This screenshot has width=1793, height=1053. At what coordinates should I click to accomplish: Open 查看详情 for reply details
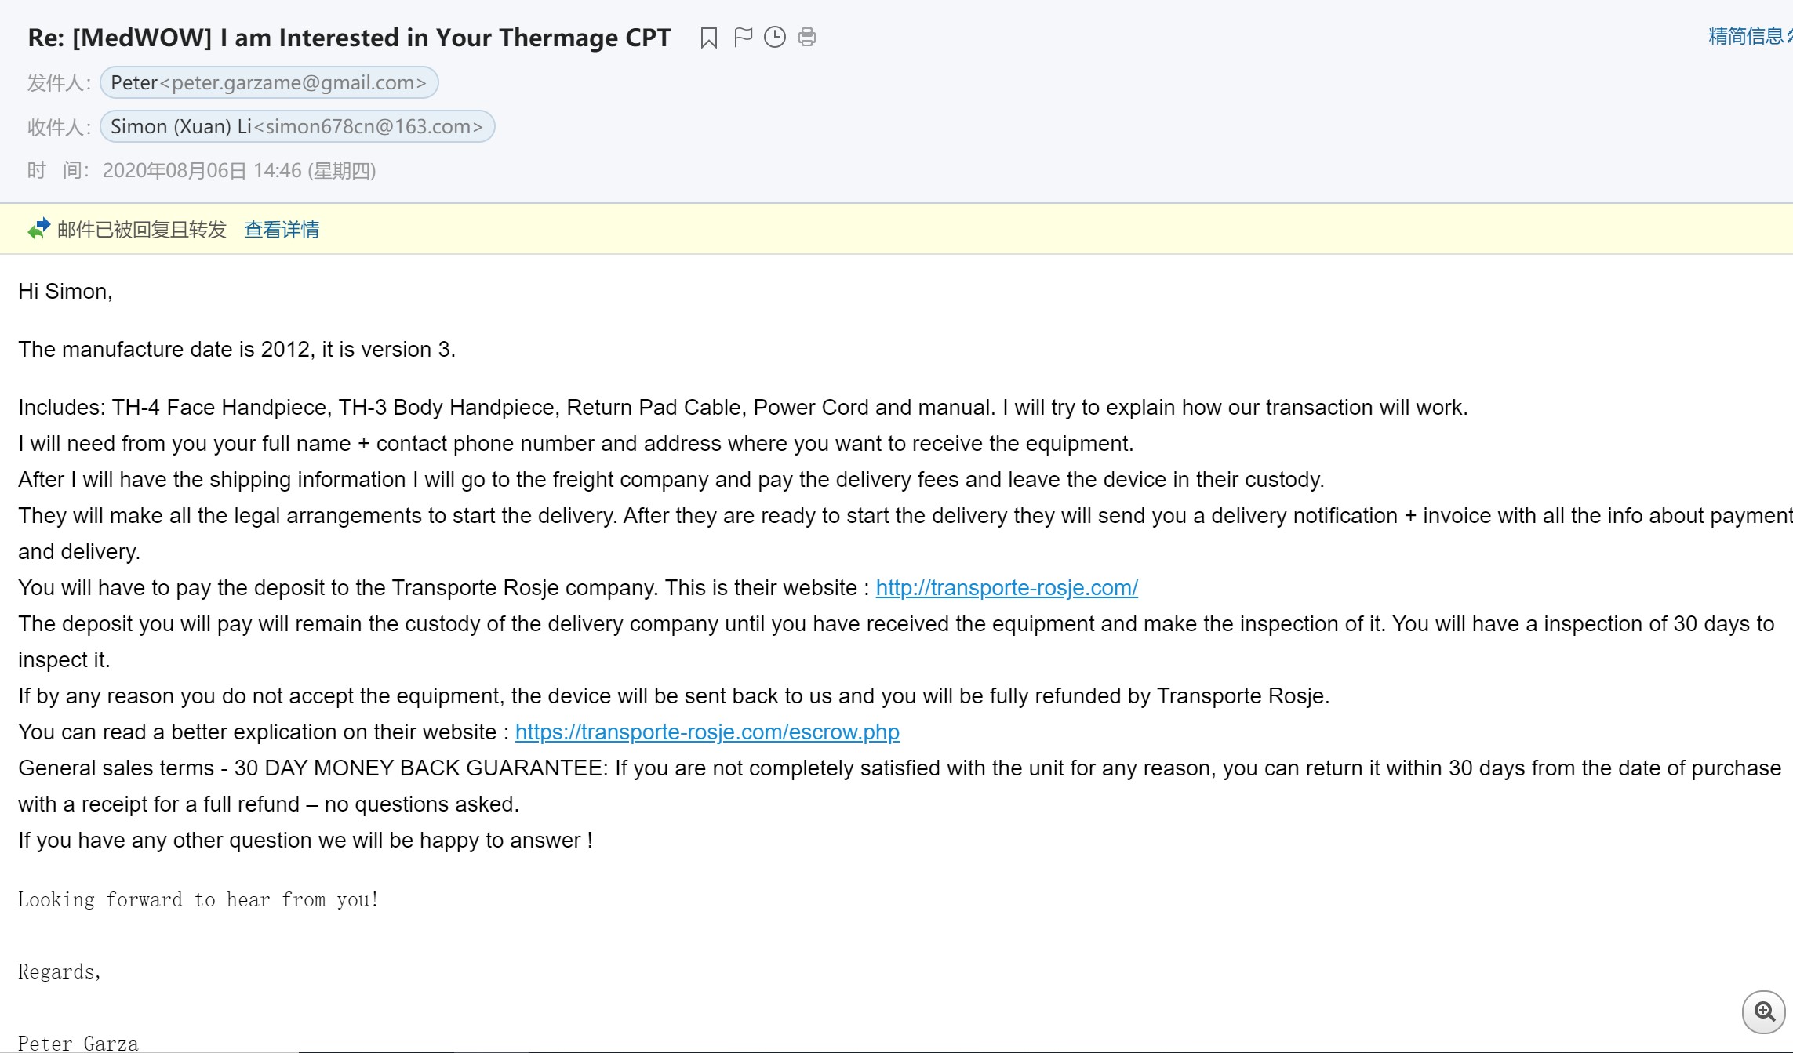[282, 230]
